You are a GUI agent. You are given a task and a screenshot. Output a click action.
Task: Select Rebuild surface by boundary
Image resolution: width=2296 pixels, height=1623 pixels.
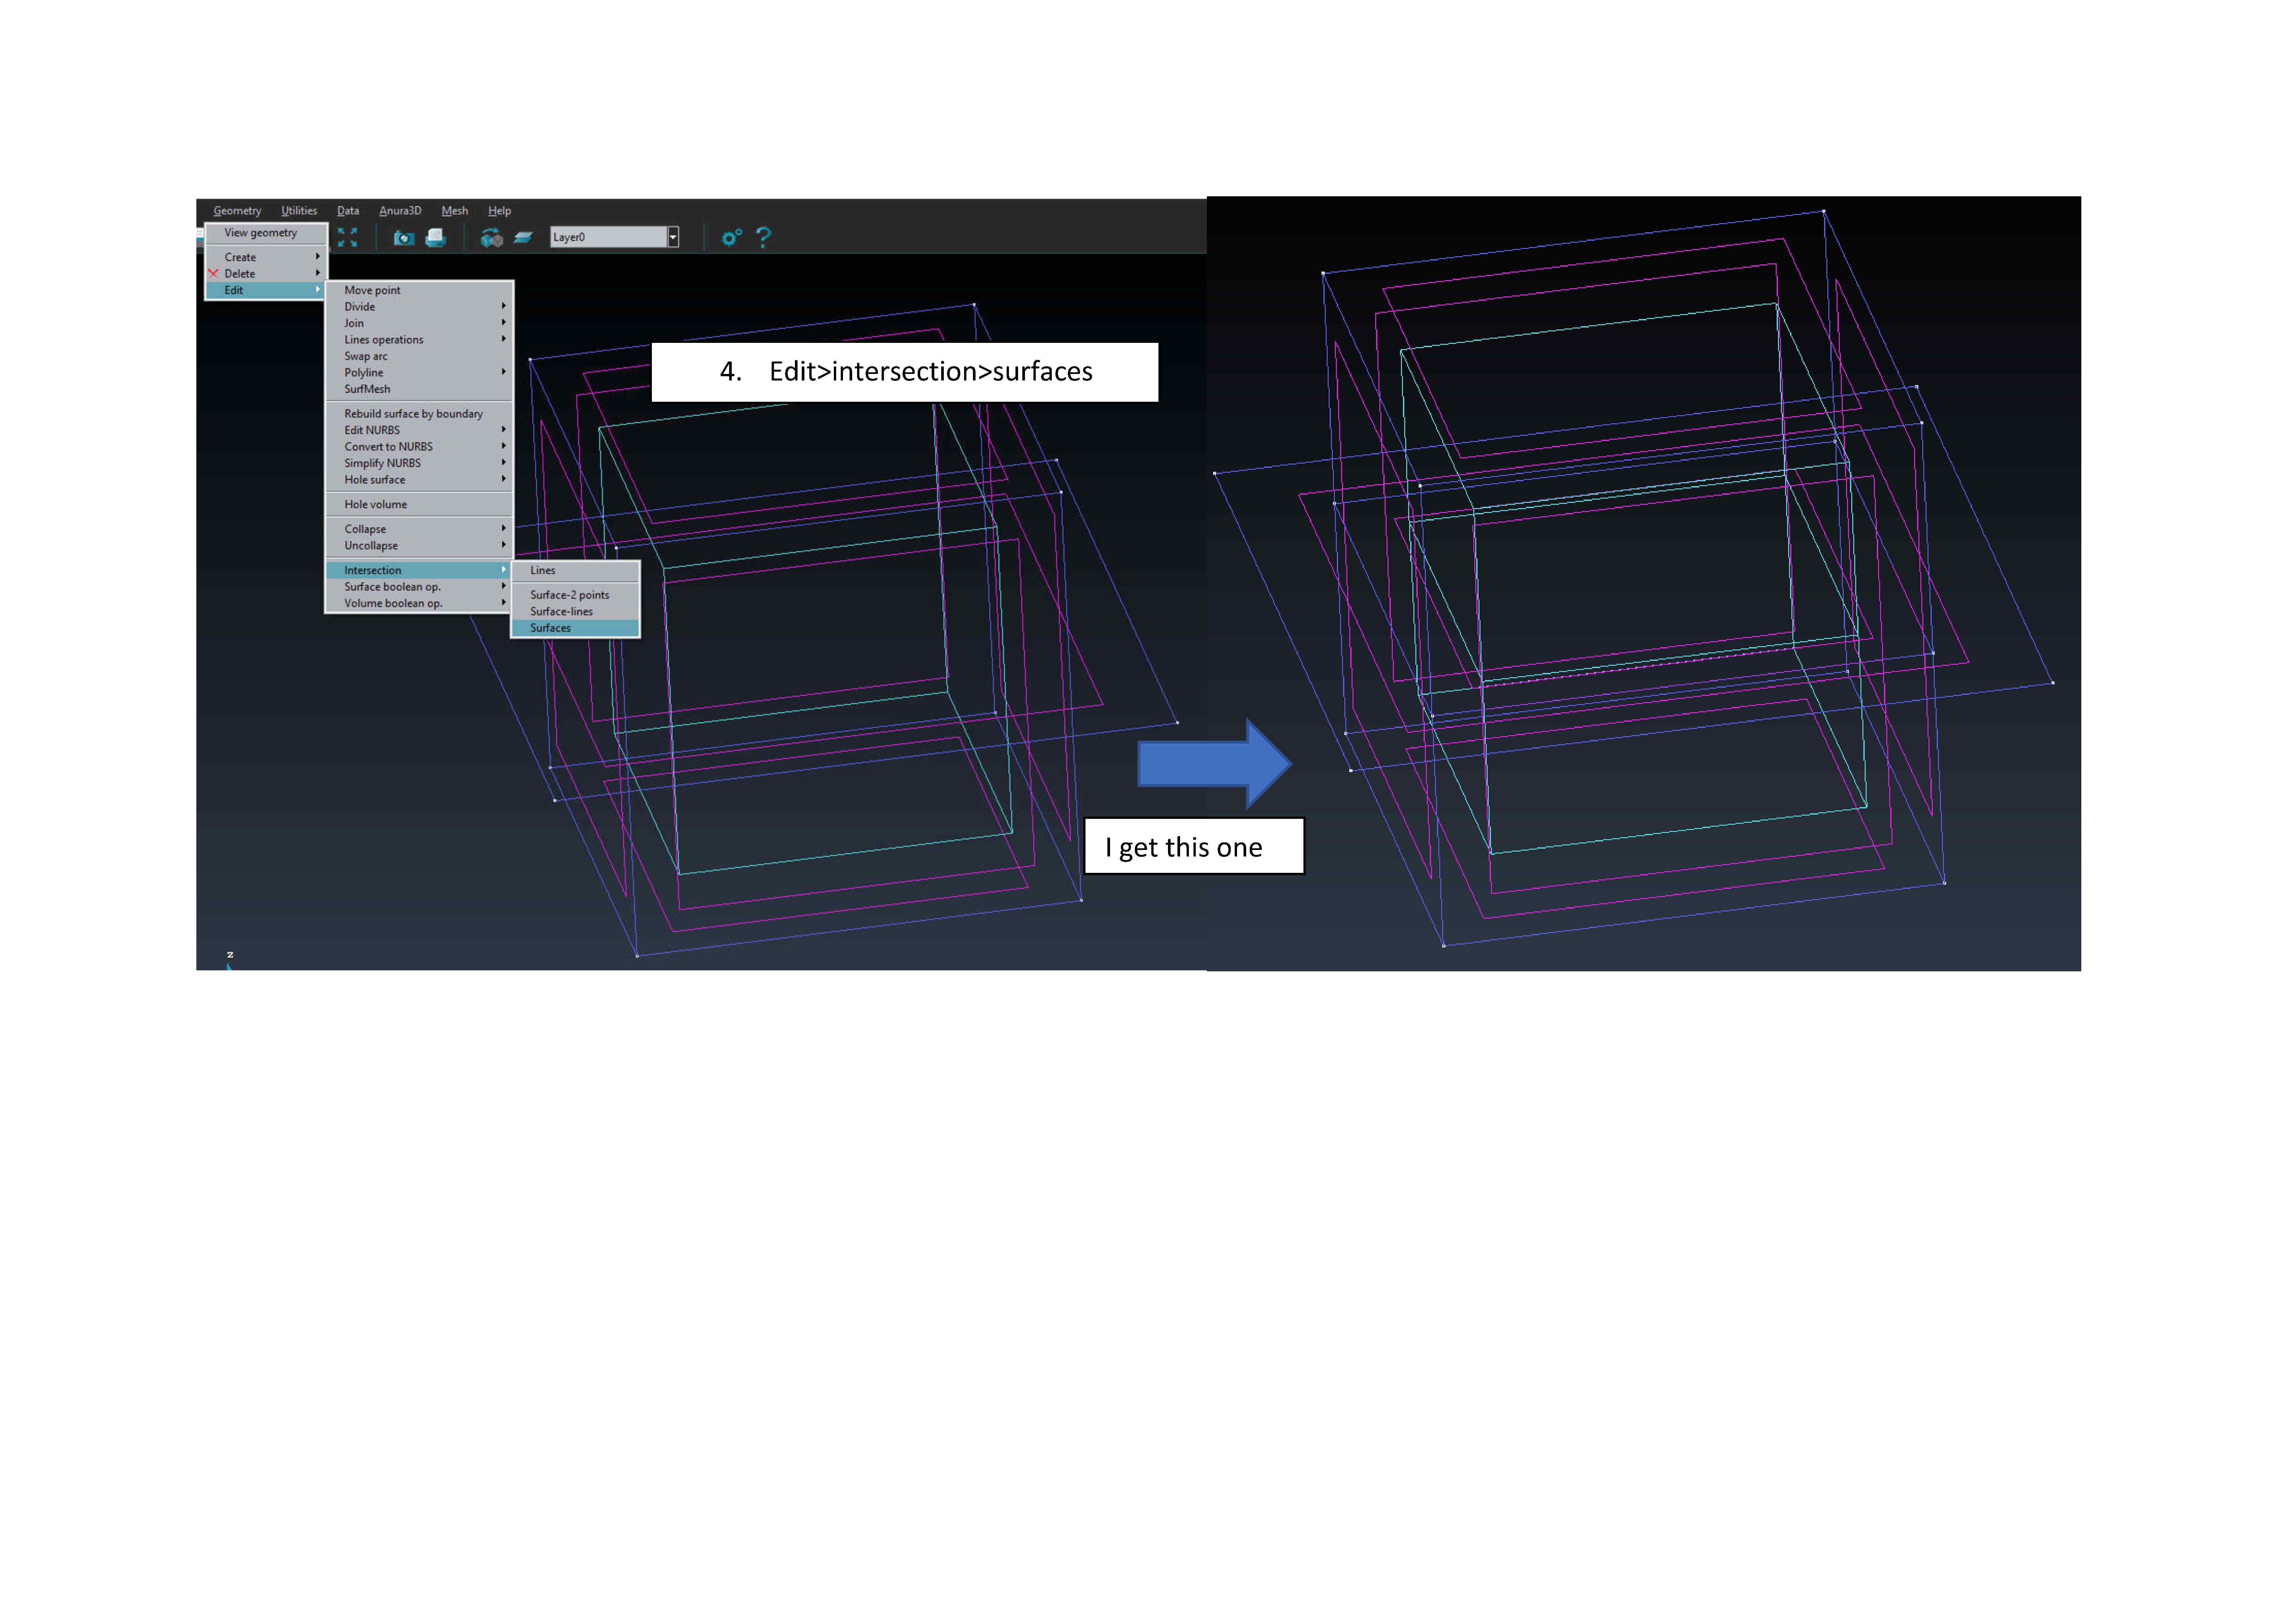419,414
